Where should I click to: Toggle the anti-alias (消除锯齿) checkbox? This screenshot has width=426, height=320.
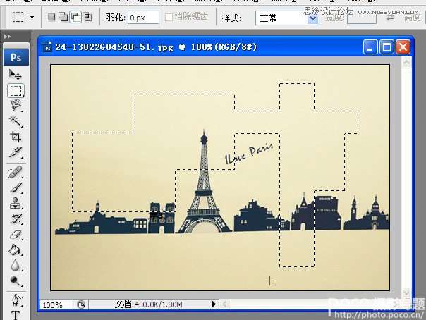pos(169,17)
